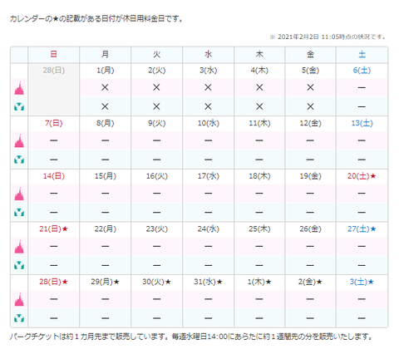Select the red holiday date 28(日)★

(54, 282)
